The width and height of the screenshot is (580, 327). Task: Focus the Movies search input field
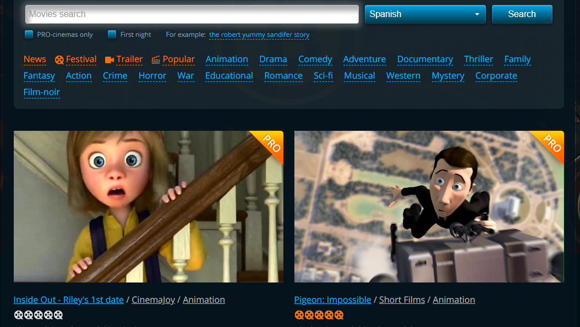click(x=192, y=14)
